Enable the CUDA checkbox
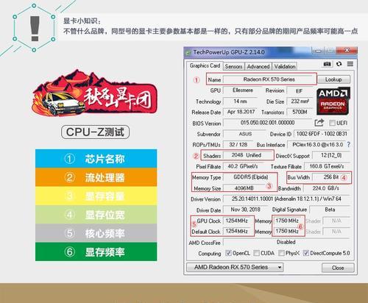The image size is (368, 303). tap(256, 253)
